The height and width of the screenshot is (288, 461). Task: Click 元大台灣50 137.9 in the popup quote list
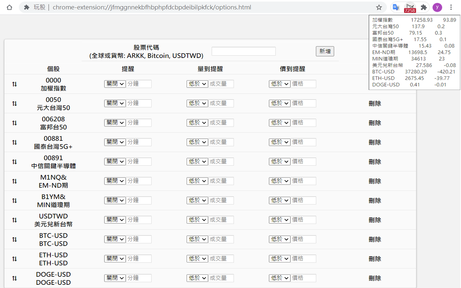[408, 27]
